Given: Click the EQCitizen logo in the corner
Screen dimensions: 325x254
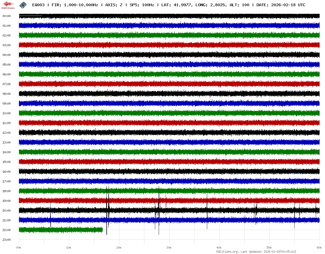Looking at the screenshot, I should click(8, 5).
